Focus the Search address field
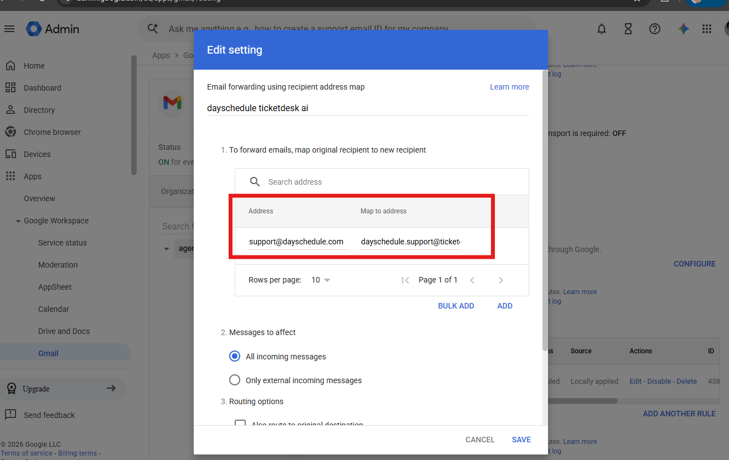The height and width of the screenshot is (460, 729). coord(382,182)
